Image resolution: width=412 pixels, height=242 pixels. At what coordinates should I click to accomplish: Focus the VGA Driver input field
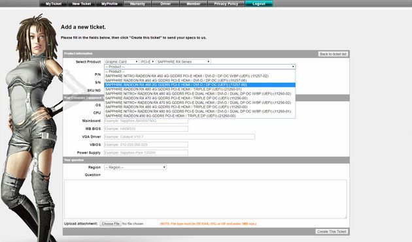tap(179, 136)
